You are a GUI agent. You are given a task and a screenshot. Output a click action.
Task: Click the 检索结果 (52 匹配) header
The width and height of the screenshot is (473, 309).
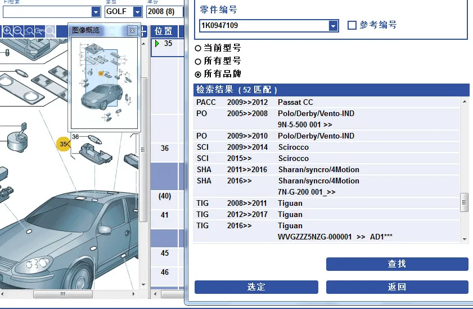pyautogui.click(x=331, y=90)
